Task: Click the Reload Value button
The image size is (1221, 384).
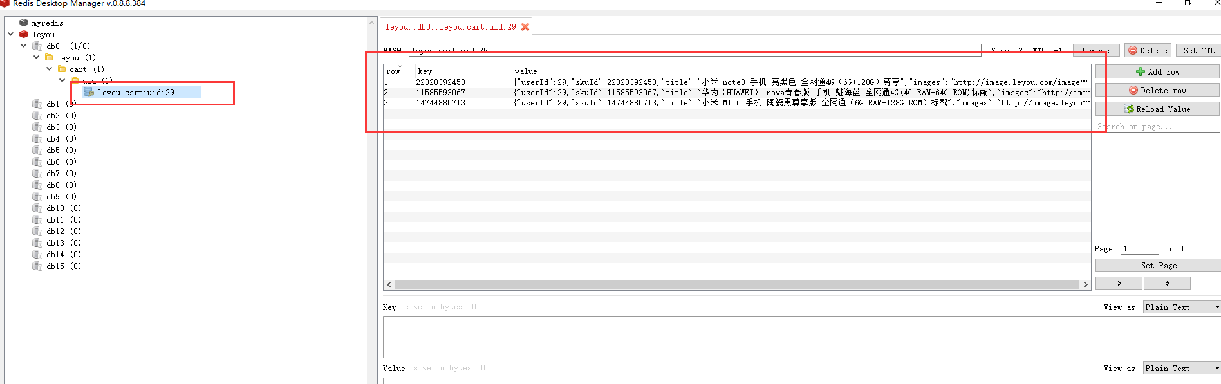Action: [x=1157, y=109]
